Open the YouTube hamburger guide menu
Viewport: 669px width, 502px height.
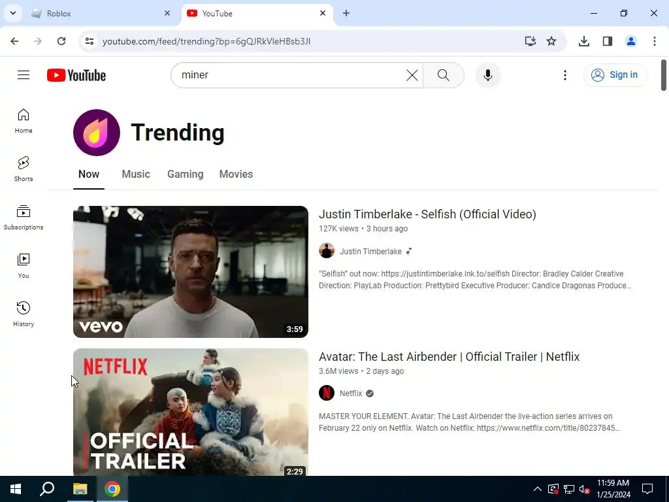24,75
